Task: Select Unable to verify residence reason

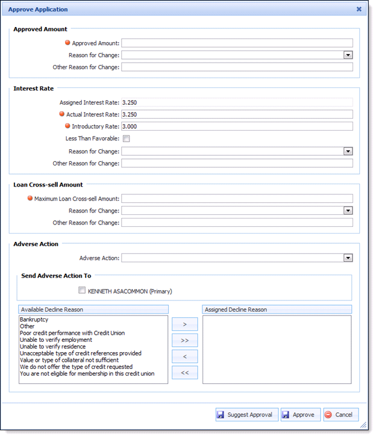Action: coord(52,347)
